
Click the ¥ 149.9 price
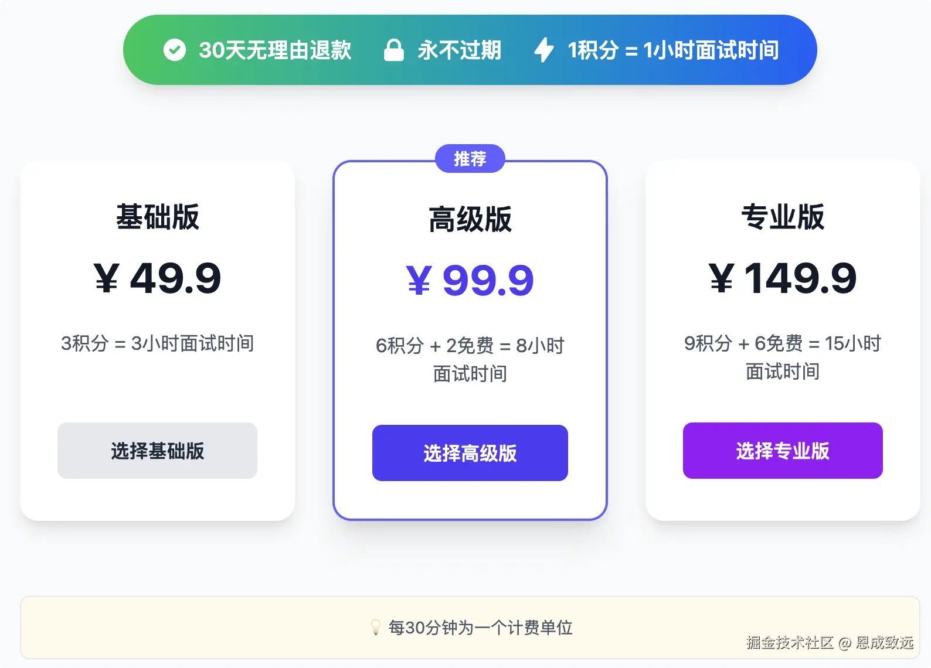(x=783, y=278)
